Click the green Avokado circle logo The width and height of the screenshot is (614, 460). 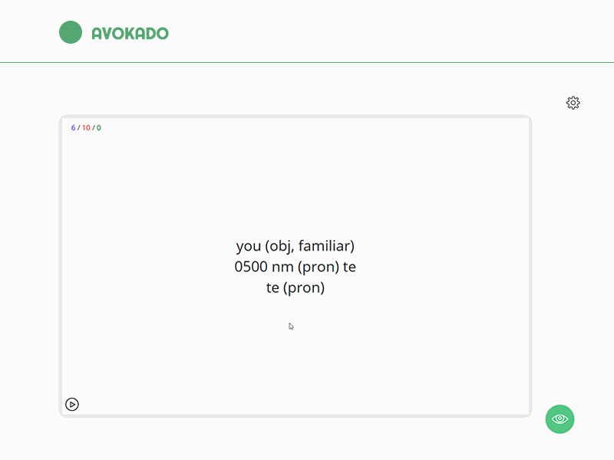(x=71, y=32)
